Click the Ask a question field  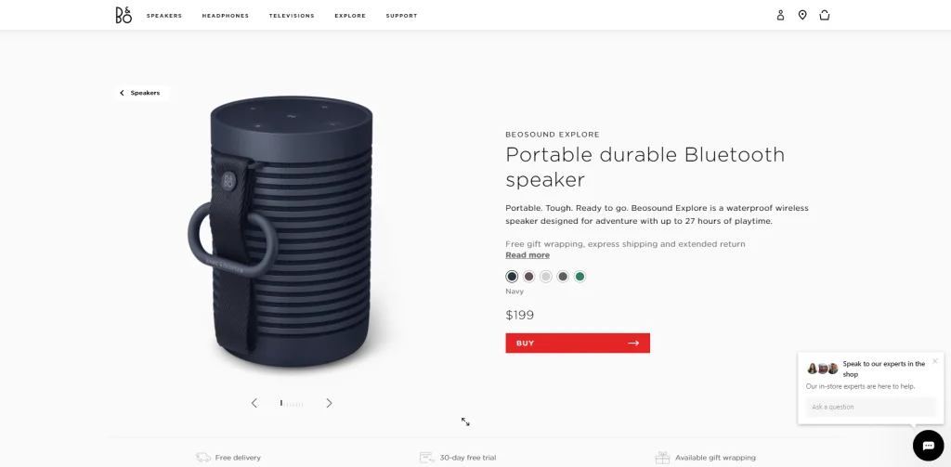pyautogui.click(x=870, y=407)
